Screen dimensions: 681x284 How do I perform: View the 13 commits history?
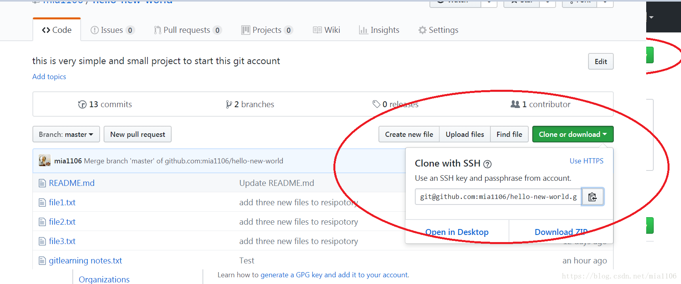(105, 104)
